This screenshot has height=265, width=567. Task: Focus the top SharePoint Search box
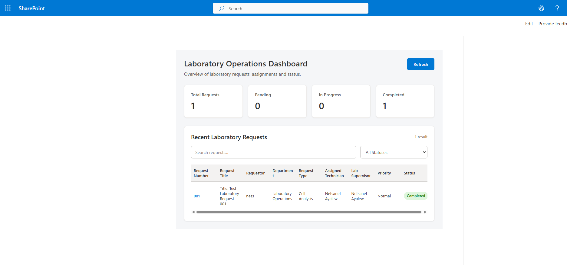pyautogui.click(x=291, y=8)
